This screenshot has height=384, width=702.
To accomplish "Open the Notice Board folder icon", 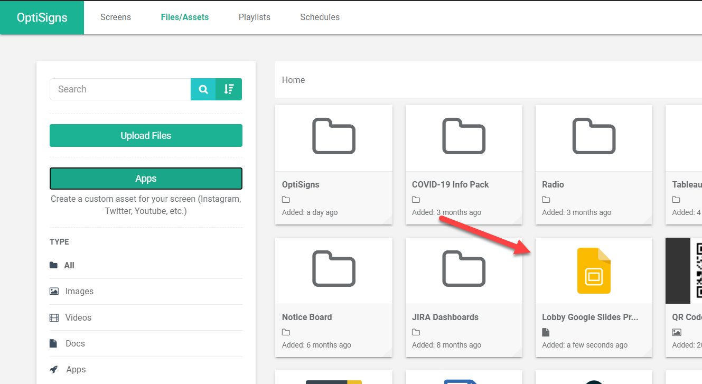I will 334,269.
